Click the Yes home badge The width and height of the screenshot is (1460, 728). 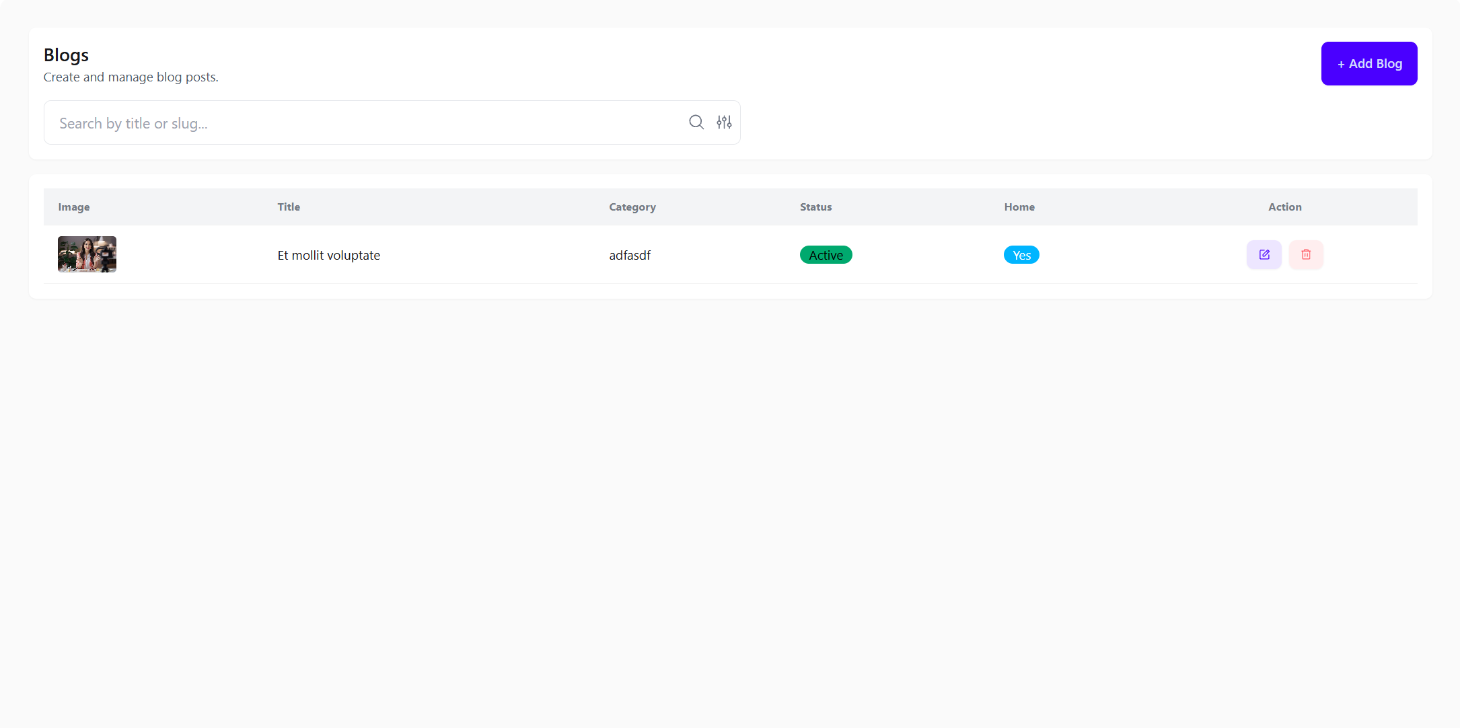tap(1021, 255)
